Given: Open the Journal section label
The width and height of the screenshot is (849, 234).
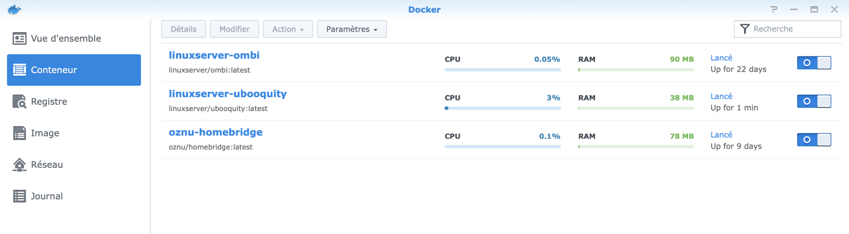Looking at the screenshot, I should coord(47,196).
